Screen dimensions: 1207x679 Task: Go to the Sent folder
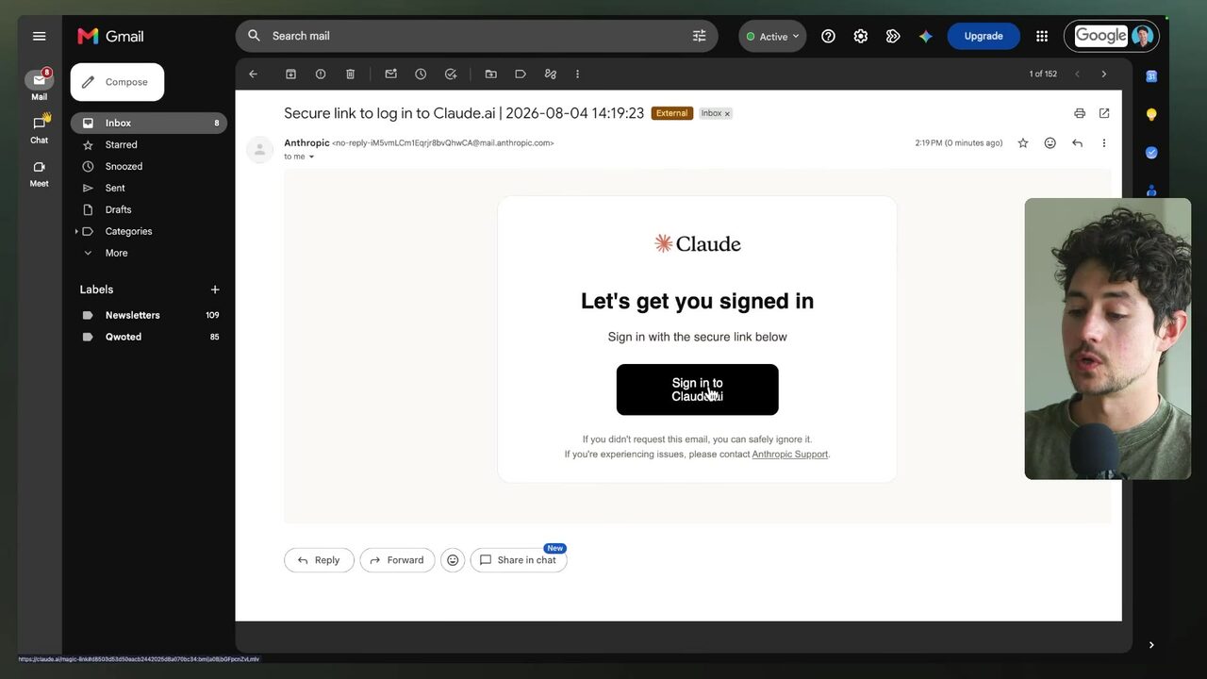point(149,188)
